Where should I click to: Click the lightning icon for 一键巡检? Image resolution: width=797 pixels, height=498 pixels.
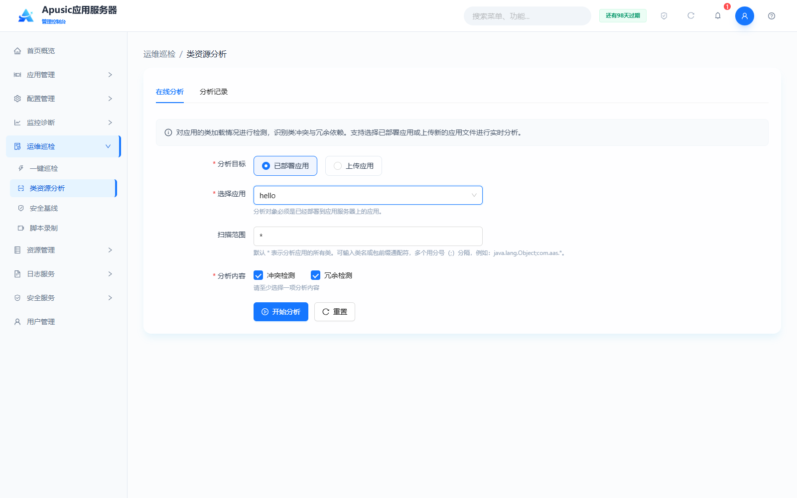tap(21, 168)
